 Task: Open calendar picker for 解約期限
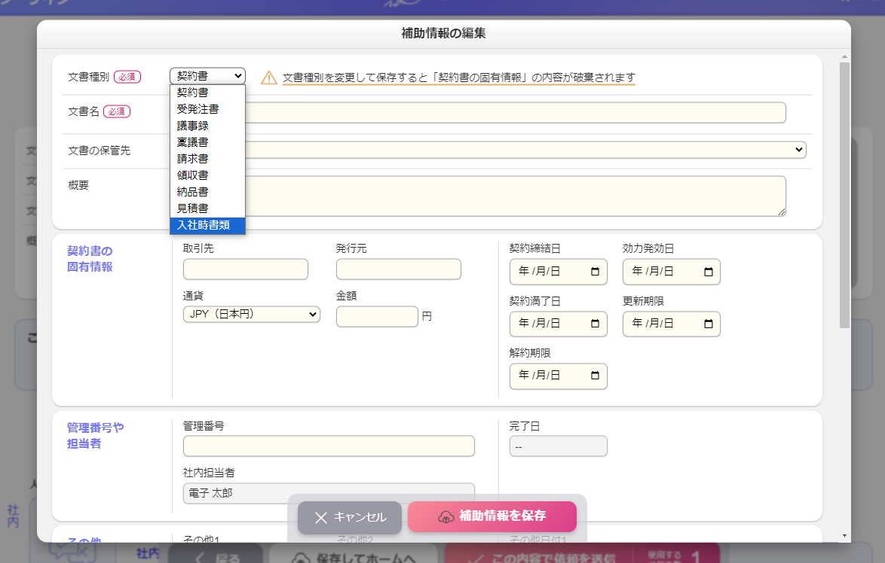(595, 376)
